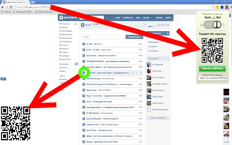
Task: Click the yellow smiley extension icon
Action: [x=217, y=7]
